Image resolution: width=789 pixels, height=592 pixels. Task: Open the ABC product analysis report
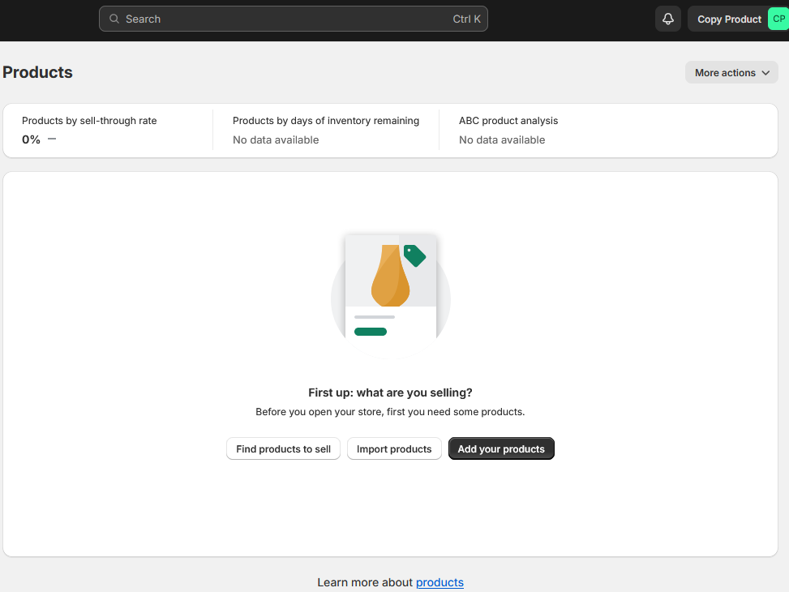click(508, 121)
